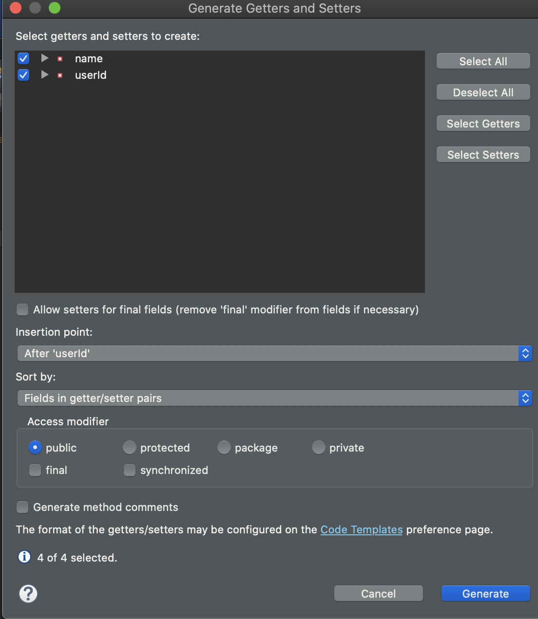The image size is (538, 619).
Task: Click the help question mark icon
Action: point(28,594)
